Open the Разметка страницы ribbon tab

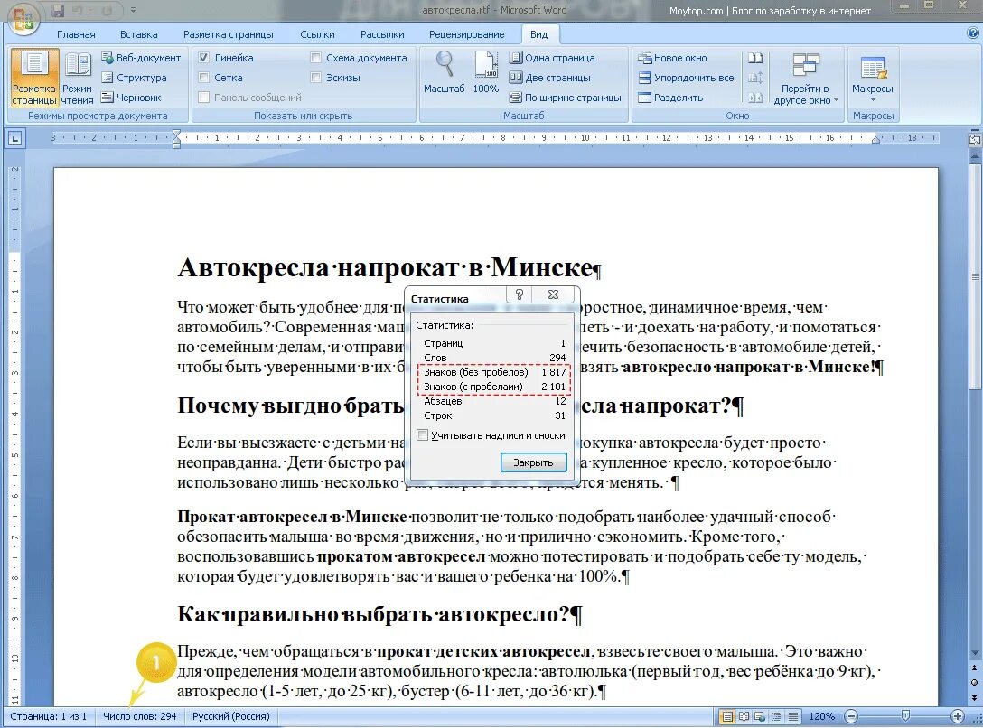click(229, 34)
